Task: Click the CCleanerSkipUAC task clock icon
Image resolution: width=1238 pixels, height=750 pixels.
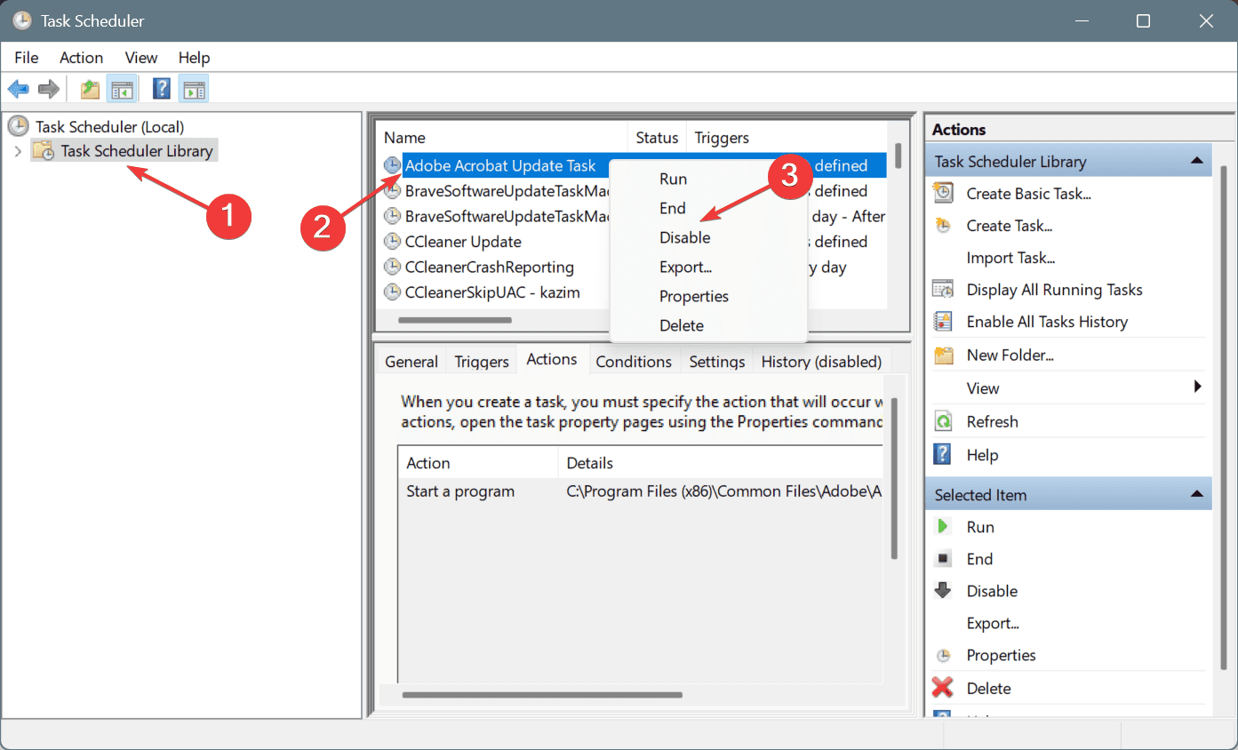Action: click(392, 292)
